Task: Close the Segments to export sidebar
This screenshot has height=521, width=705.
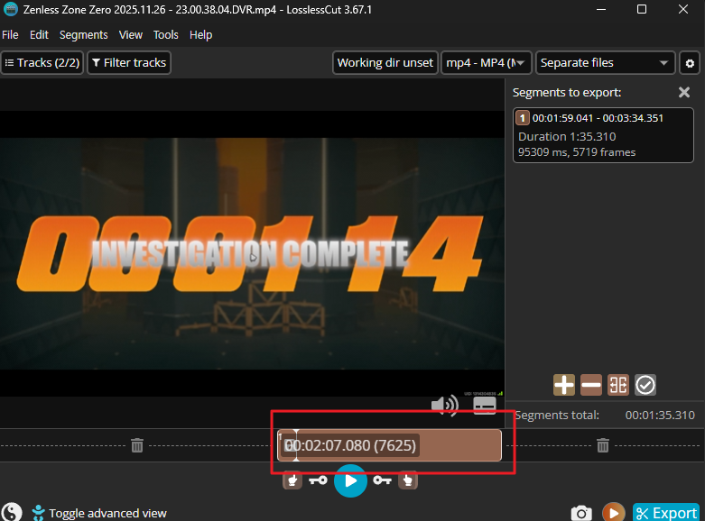Action: tap(684, 92)
